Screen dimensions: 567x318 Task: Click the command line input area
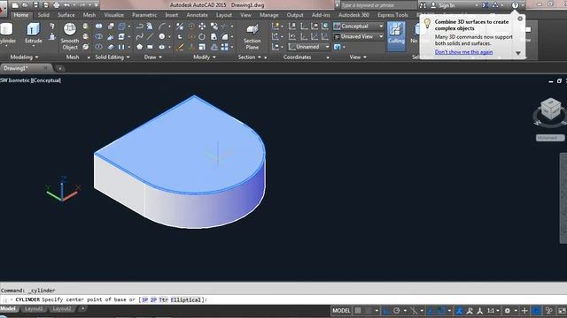[283, 299]
